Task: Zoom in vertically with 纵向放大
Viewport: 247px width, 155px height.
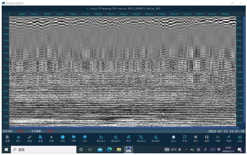Action: (142, 139)
